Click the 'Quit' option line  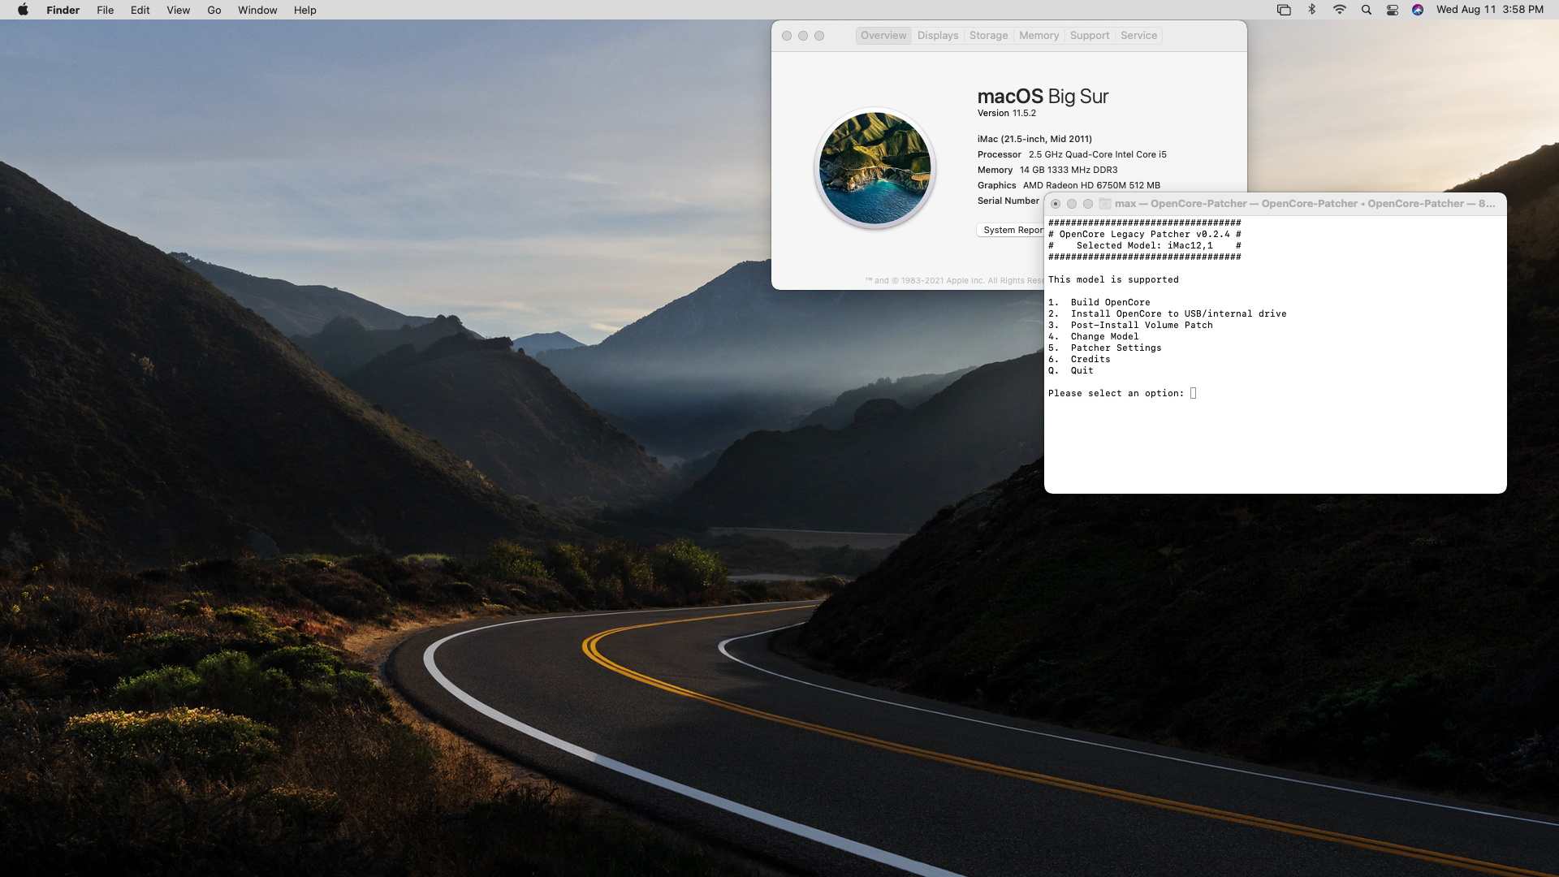coord(1070,370)
